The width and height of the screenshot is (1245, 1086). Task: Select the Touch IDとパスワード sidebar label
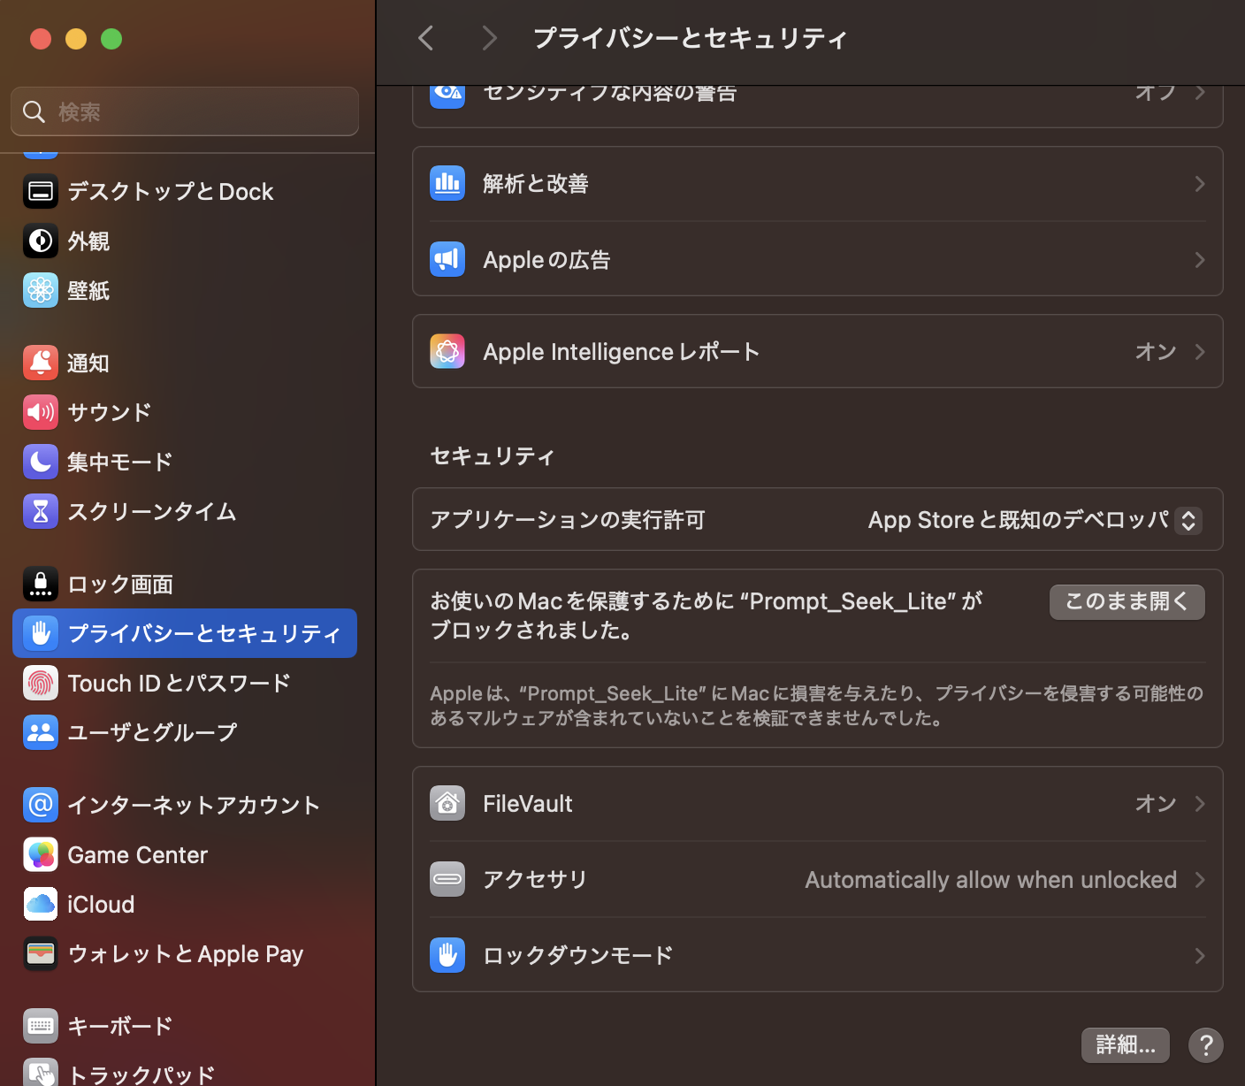(x=179, y=683)
